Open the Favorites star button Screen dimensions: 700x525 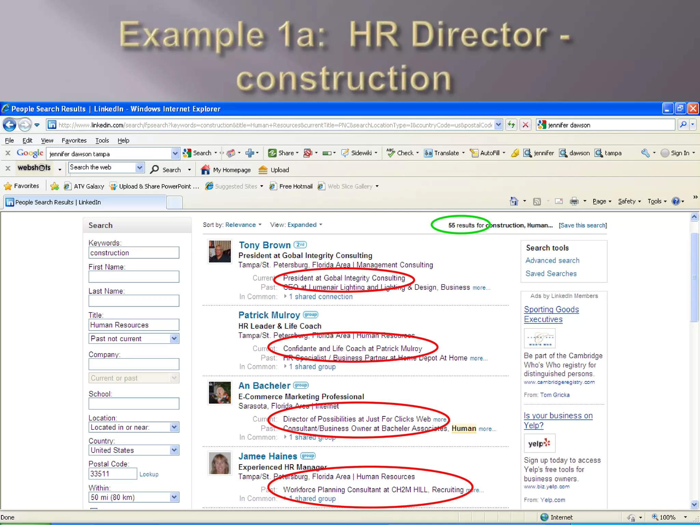pyautogui.click(x=22, y=186)
